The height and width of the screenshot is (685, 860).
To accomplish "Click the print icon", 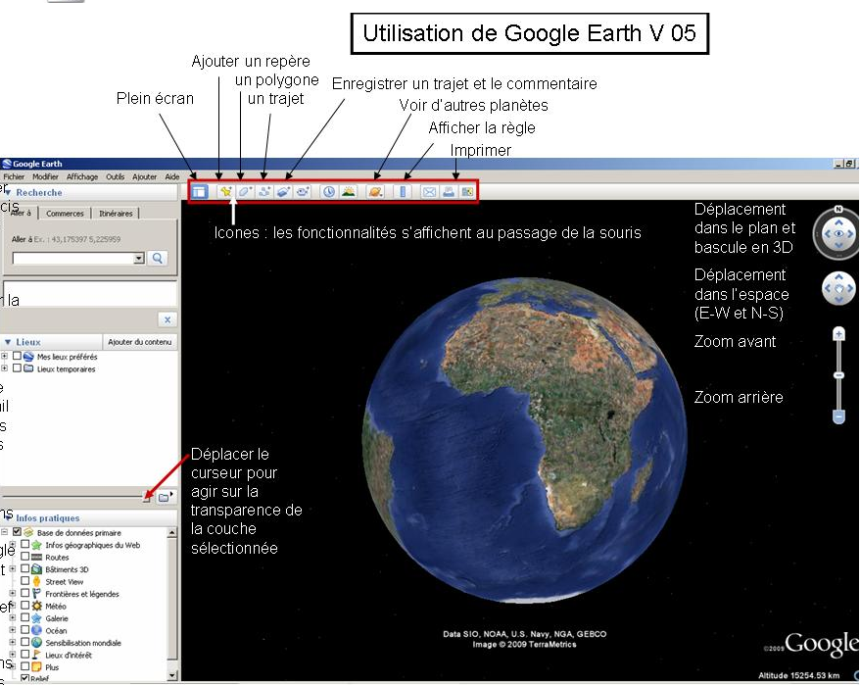I will pyautogui.click(x=449, y=191).
